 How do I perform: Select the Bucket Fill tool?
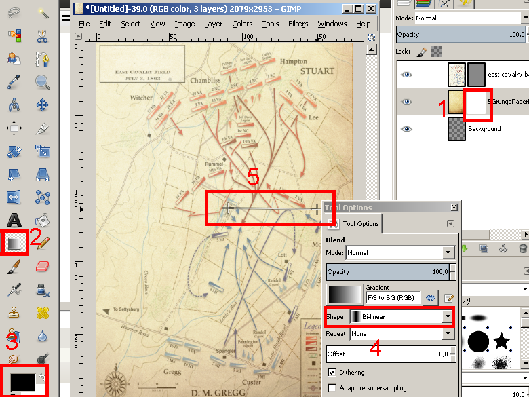pyautogui.click(x=42, y=220)
